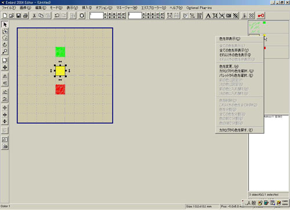Open the lettering A tool in toolbar

point(208,16)
